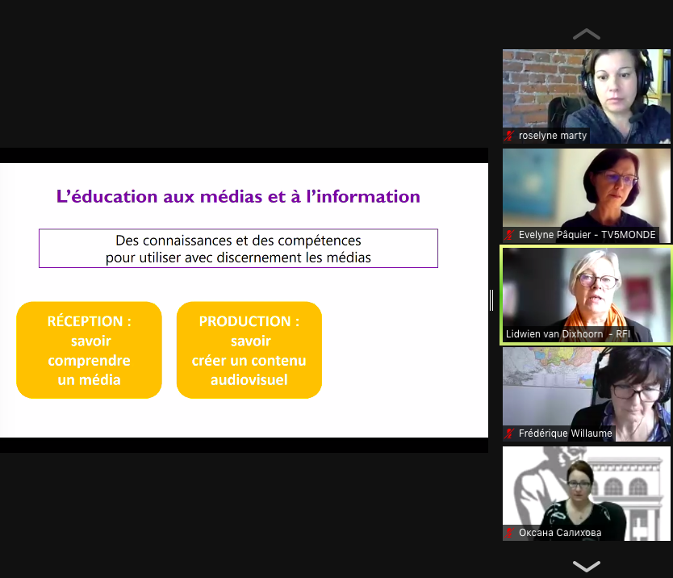
Task: Click the muted mic icon beside Evelyne Pâquier
Action: [509, 235]
